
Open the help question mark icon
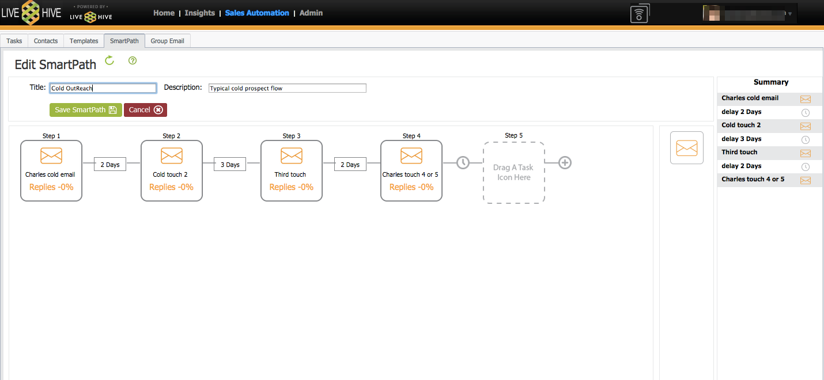click(x=133, y=60)
